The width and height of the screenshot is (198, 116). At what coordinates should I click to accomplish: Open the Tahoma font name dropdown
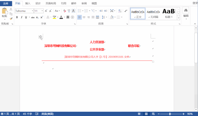[x=32, y=11]
